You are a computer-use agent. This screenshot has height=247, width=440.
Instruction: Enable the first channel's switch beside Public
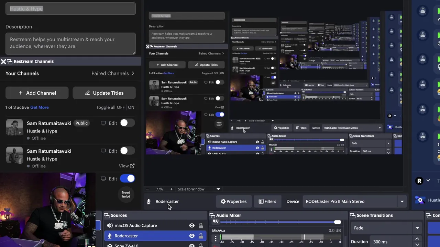(x=127, y=123)
